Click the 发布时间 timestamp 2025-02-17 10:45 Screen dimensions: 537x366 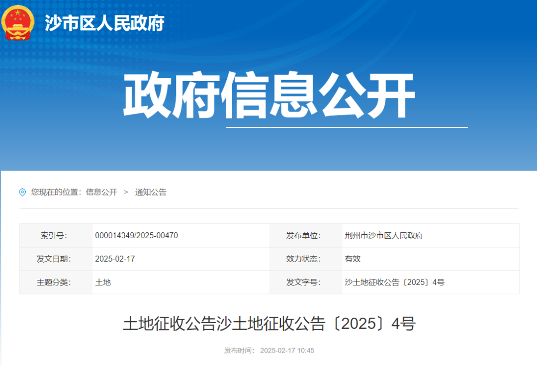click(x=287, y=351)
